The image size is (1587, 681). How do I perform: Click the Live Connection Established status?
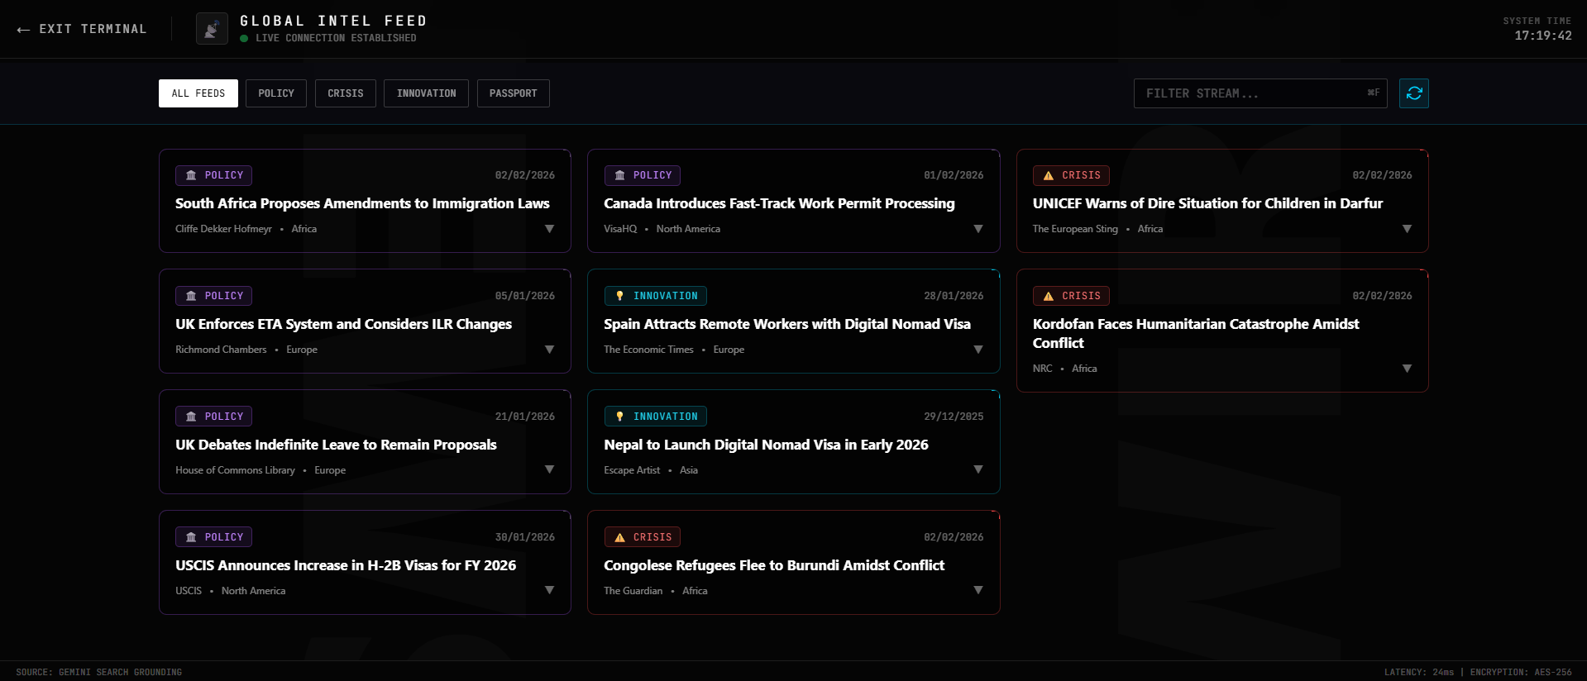[328, 38]
